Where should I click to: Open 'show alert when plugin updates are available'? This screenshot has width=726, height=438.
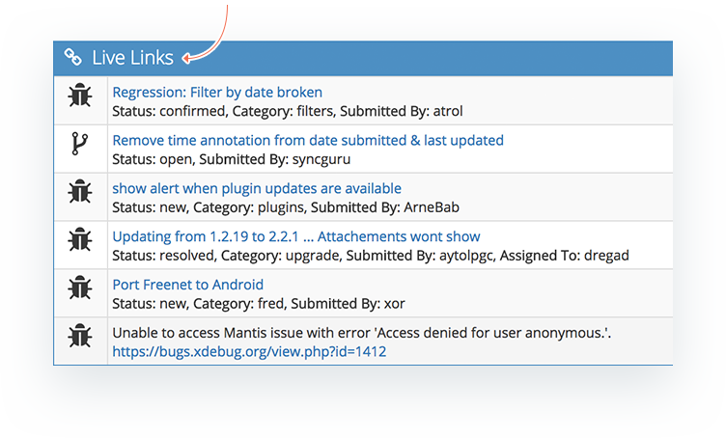tap(257, 188)
